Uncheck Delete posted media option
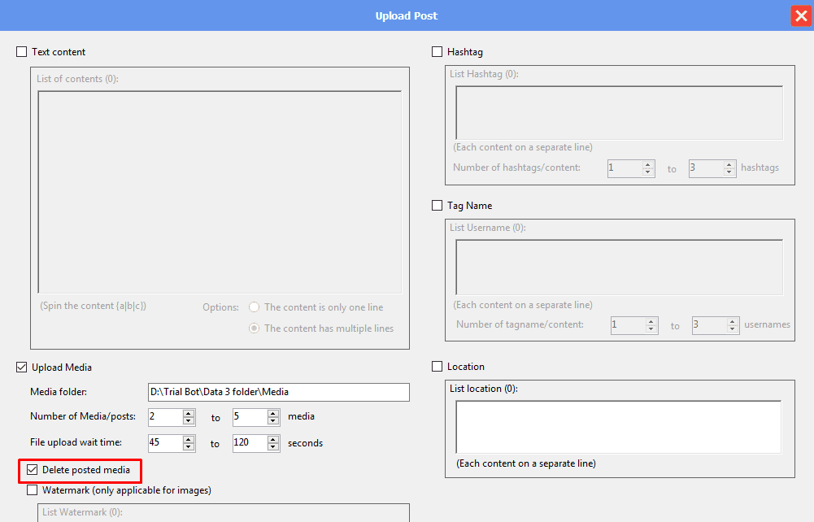The height and width of the screenshot is (522, 814). click(33, 470)
